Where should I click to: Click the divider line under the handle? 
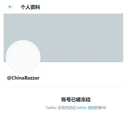(63, 86)
